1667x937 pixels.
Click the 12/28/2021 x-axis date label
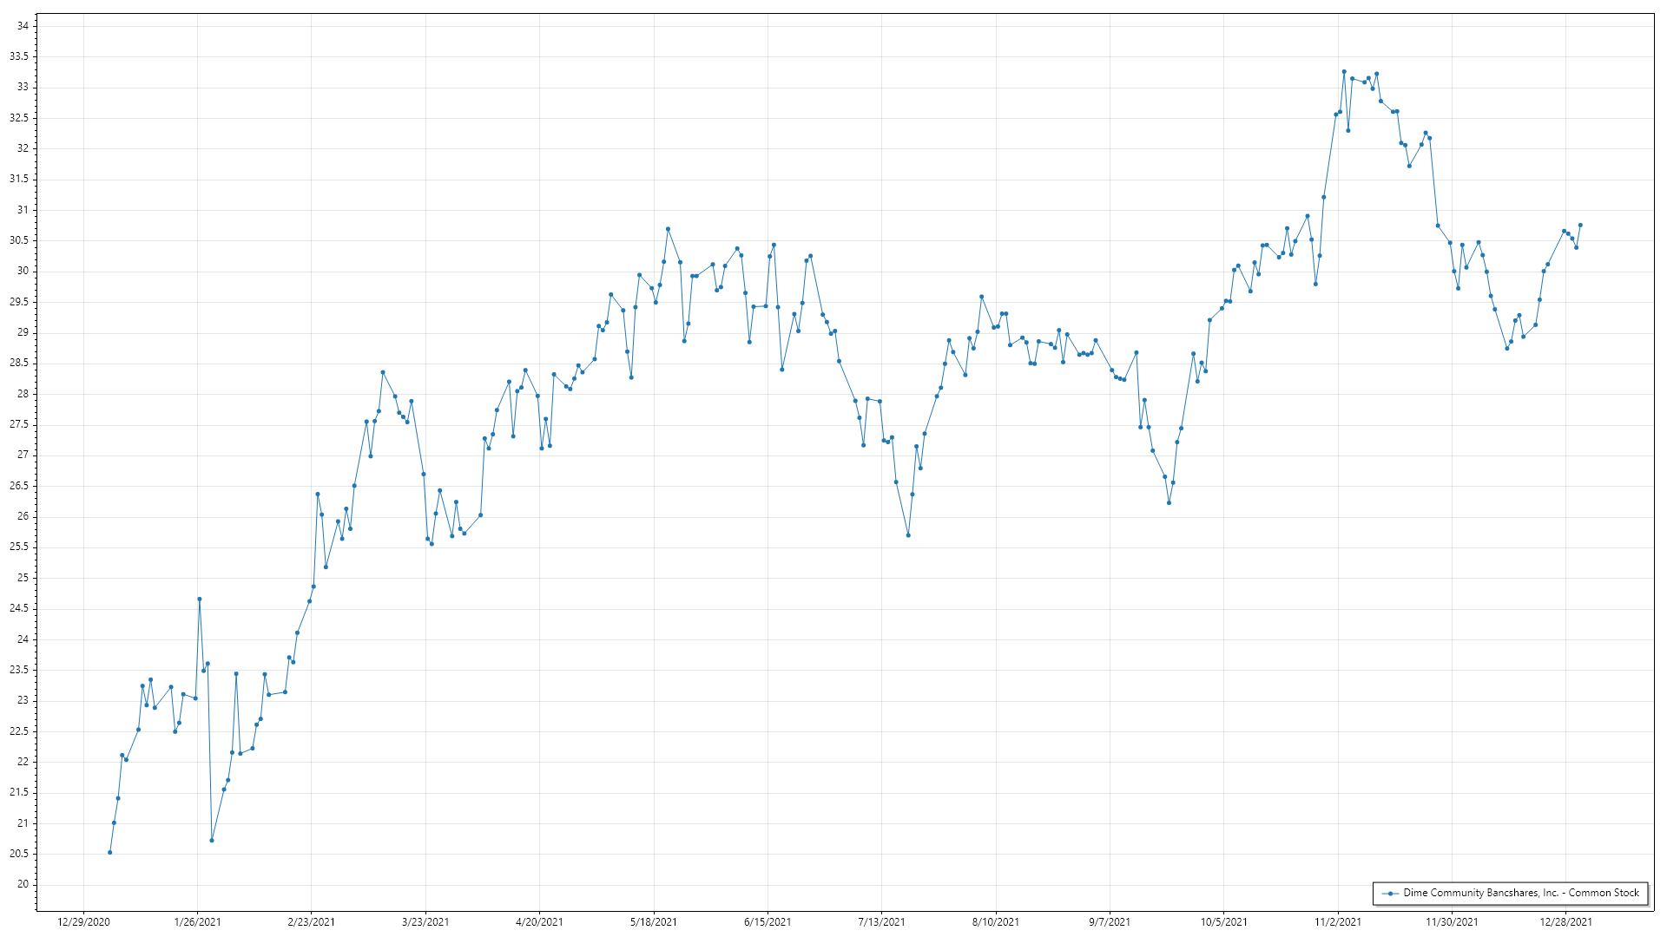pyautogui.click(x=1566, y=921)
